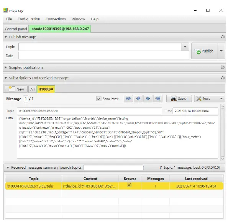This screenshot has width=231, height=222.
Task: Sort by the Messages column header
Action: point(155,179)
